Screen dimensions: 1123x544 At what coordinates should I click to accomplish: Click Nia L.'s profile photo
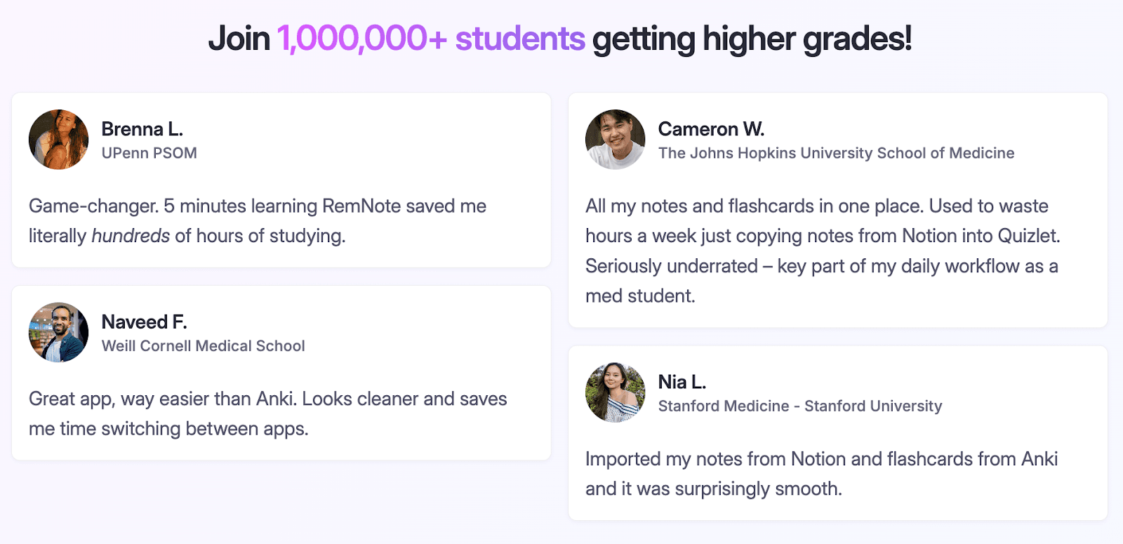616,392
